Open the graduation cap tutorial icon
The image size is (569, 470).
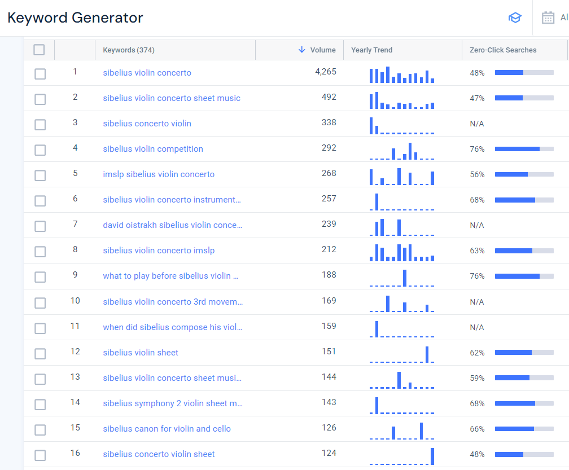coord(515,17)
